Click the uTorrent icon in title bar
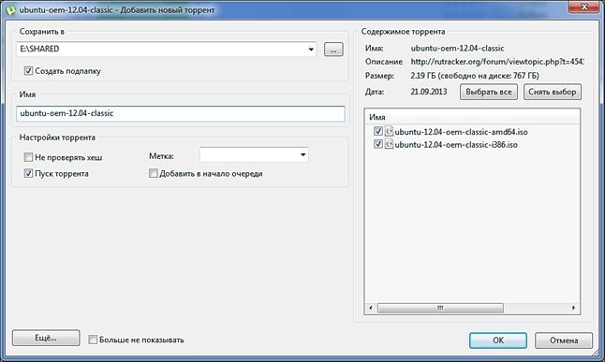This screenshot has width=605, height=362. (x=10, y=9)
